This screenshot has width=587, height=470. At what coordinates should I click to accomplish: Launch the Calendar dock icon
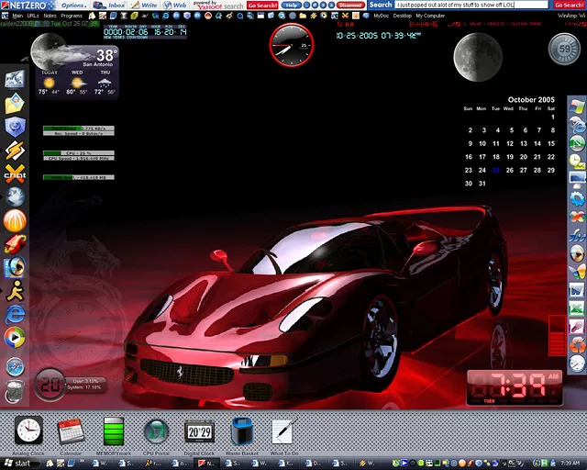point(71,430)
